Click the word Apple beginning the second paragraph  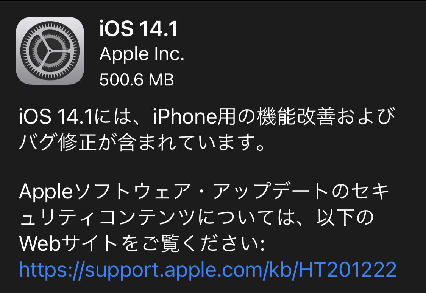click(x=46, y=191)
